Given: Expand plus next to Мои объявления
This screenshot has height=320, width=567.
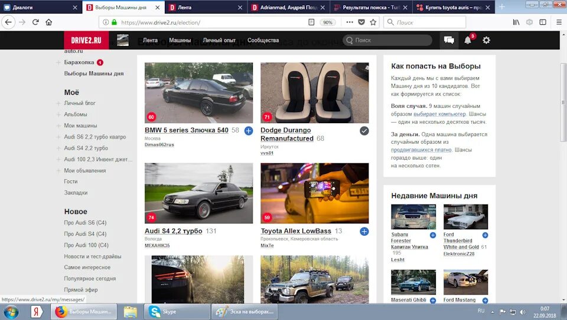Looking at the screenshot, I should tap(58, 170).
